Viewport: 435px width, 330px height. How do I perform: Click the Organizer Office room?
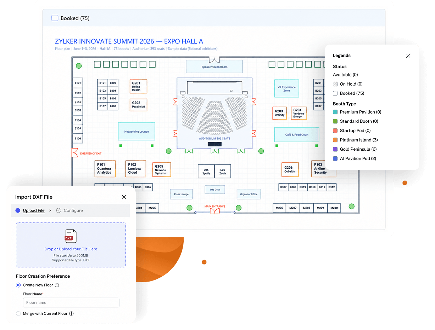(249, 194)
